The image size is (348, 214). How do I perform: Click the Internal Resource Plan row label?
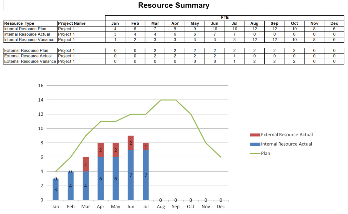point(25,29)
